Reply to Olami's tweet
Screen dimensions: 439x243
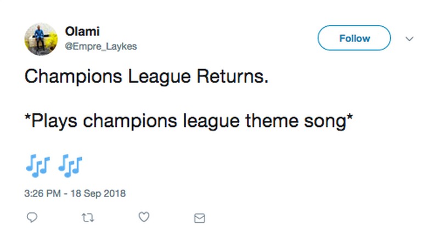click(32, 218)
